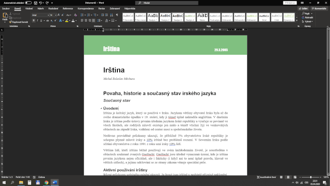330x186 pixels.
Task: Align text left
Action: coord(82,21)
